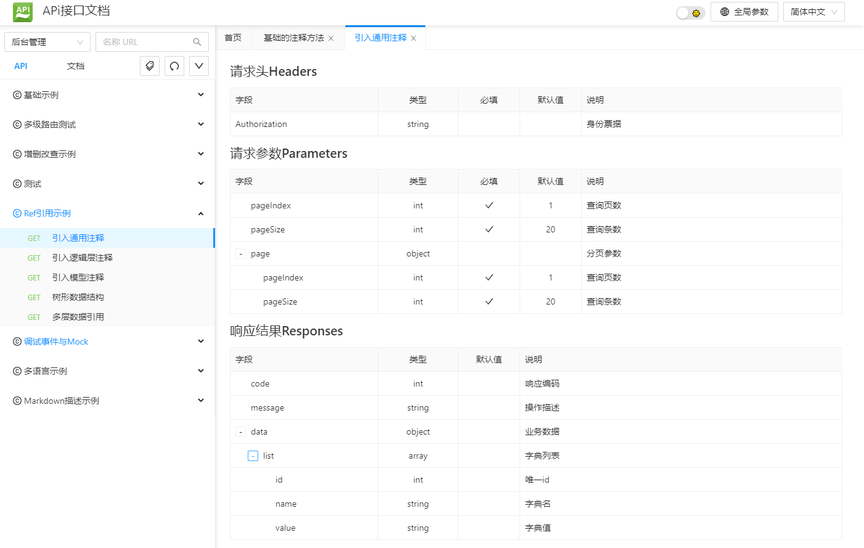Close the 基础的注释方法 tab
The image size is (864, 548).
click(331, 38)
